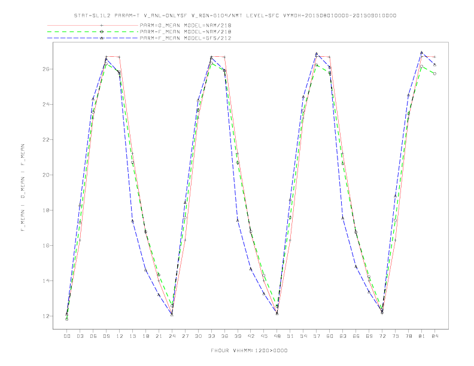The width and height of the screenshot is (474, 366).
Task: Click x-axis tick label 06
Action: tap(93, 336)
